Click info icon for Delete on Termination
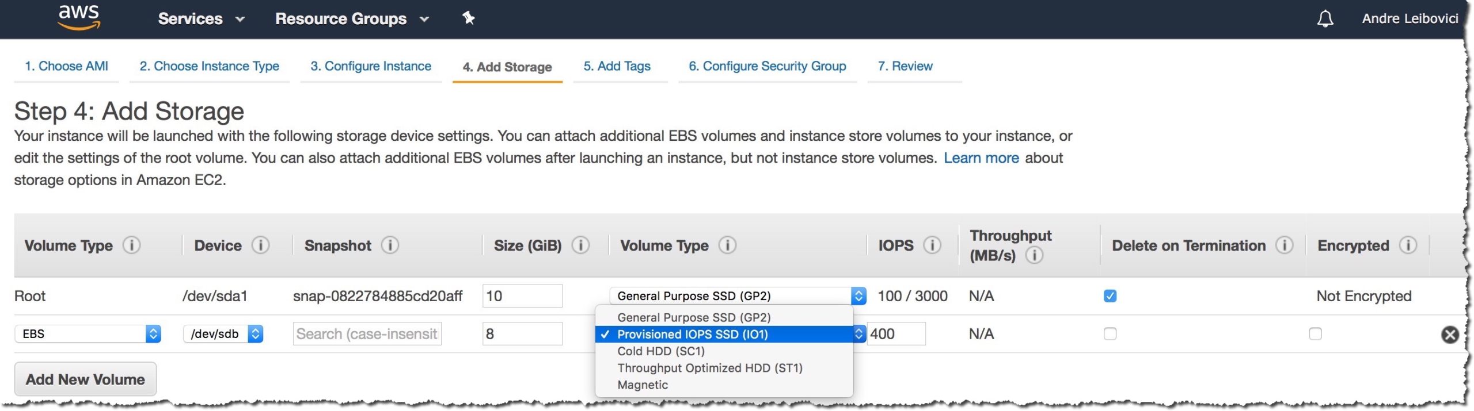Image resolution: width=1474 pixels, height=411 pixels. pos(1284,245)
